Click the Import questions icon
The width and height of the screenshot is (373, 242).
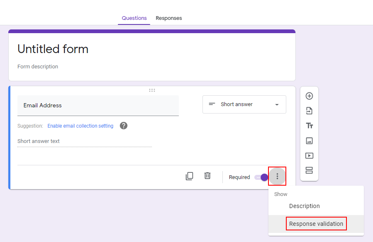click(x=309, y=111)
